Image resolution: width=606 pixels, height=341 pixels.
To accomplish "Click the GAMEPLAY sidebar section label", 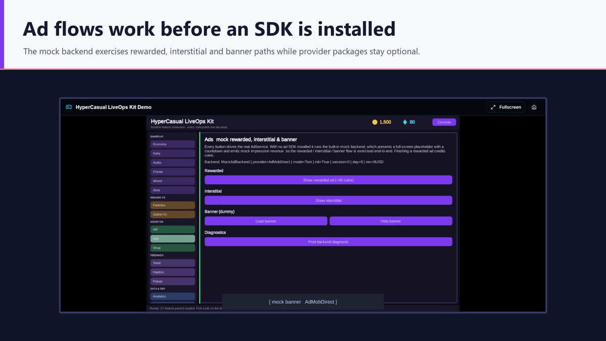I will [x=157, y=136].
